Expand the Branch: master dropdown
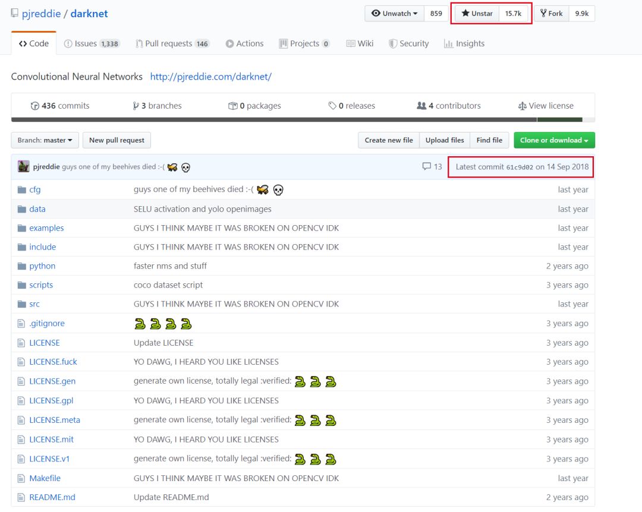 [45, 140]
